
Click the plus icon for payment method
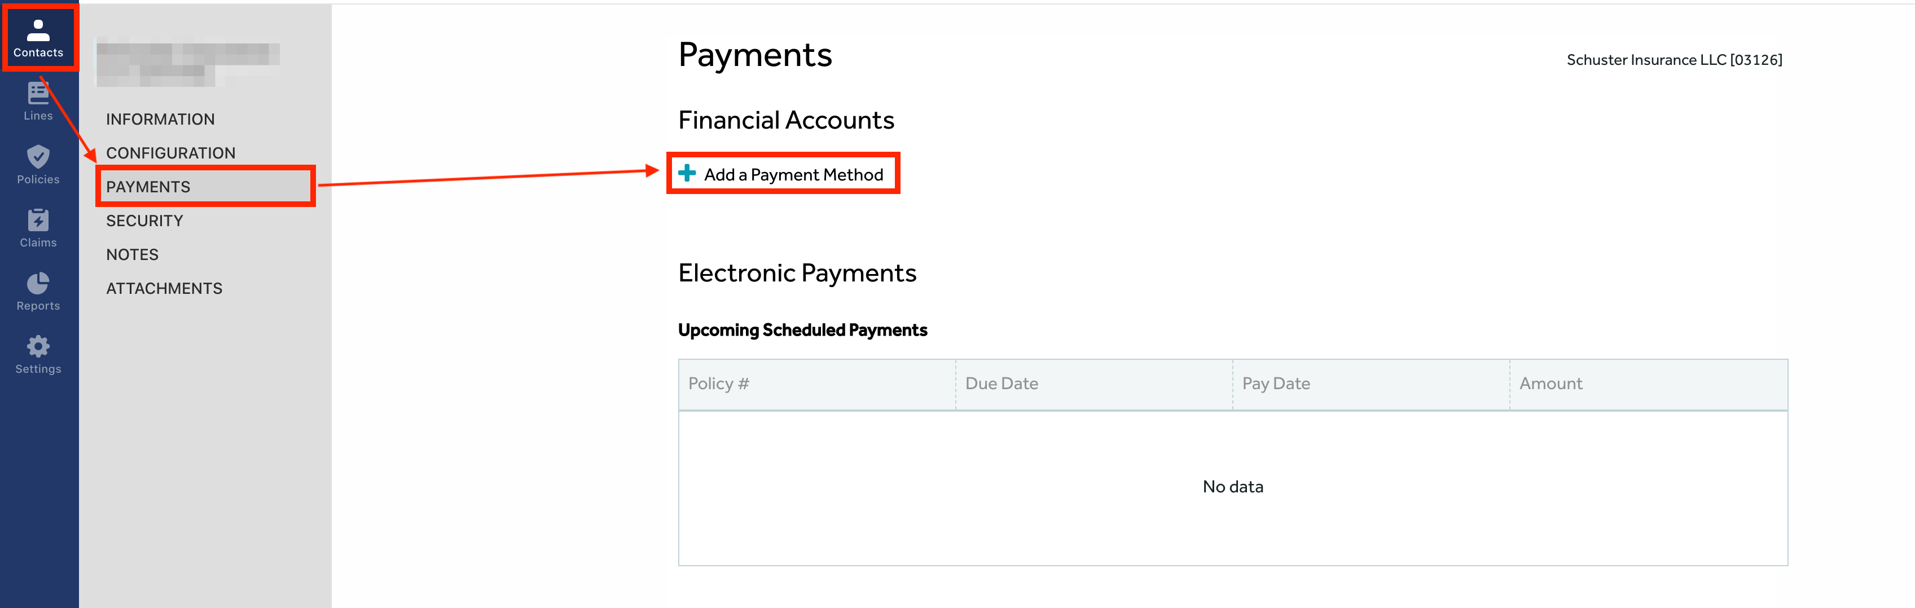coord(687,173)
